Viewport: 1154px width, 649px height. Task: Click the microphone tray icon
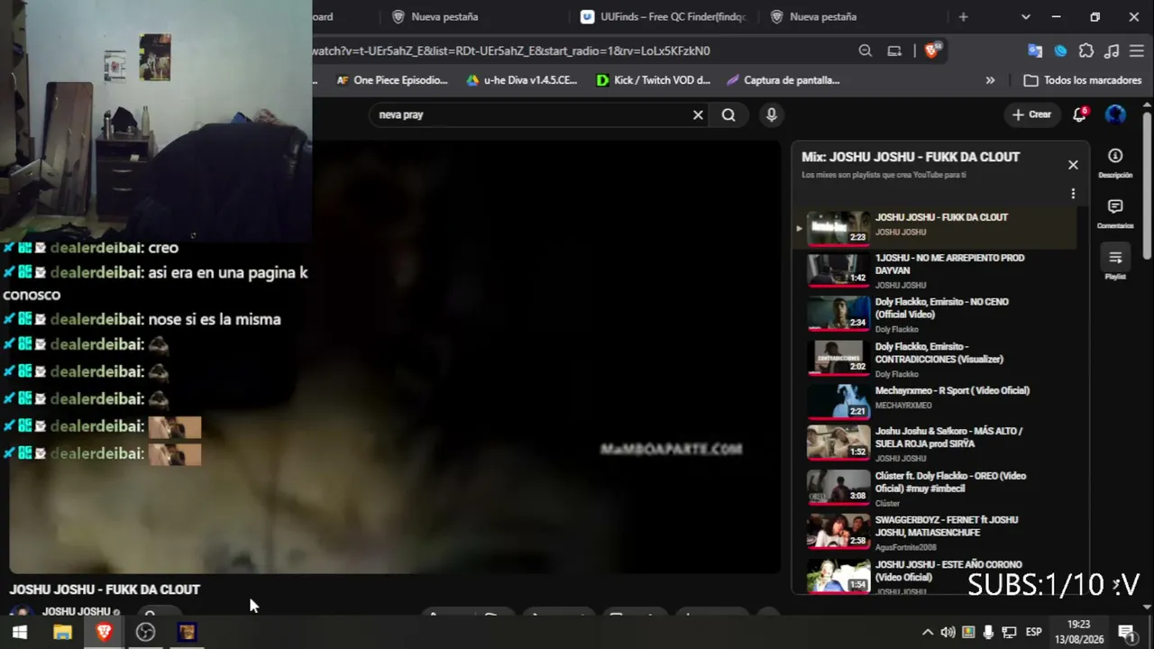click(x=989, y=632)
